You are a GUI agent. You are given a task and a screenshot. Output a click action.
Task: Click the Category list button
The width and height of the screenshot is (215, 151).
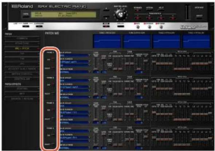(x=39, y=26)
